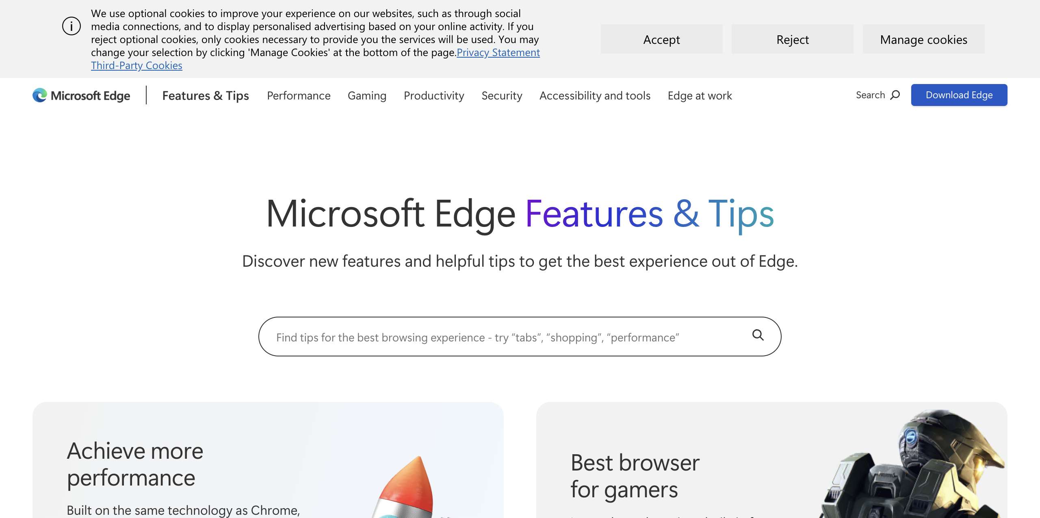The width and height of the screenshot is (1040, 518).
Task: Open the Productivity section
Action: 434,95
